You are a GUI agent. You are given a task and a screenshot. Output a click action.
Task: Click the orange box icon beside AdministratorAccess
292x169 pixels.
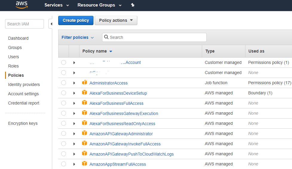click(84, 82)
